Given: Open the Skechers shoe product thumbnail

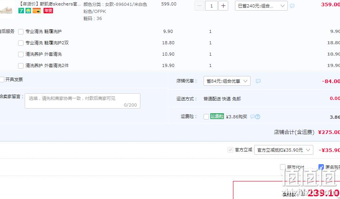Looking at the screenshot, I should click(x=7, y=9).
